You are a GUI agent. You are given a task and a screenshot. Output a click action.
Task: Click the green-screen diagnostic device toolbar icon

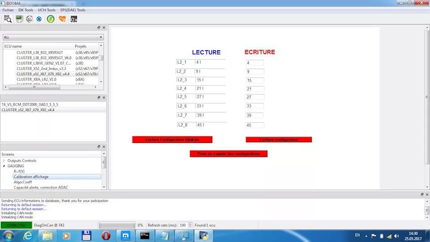19,19
